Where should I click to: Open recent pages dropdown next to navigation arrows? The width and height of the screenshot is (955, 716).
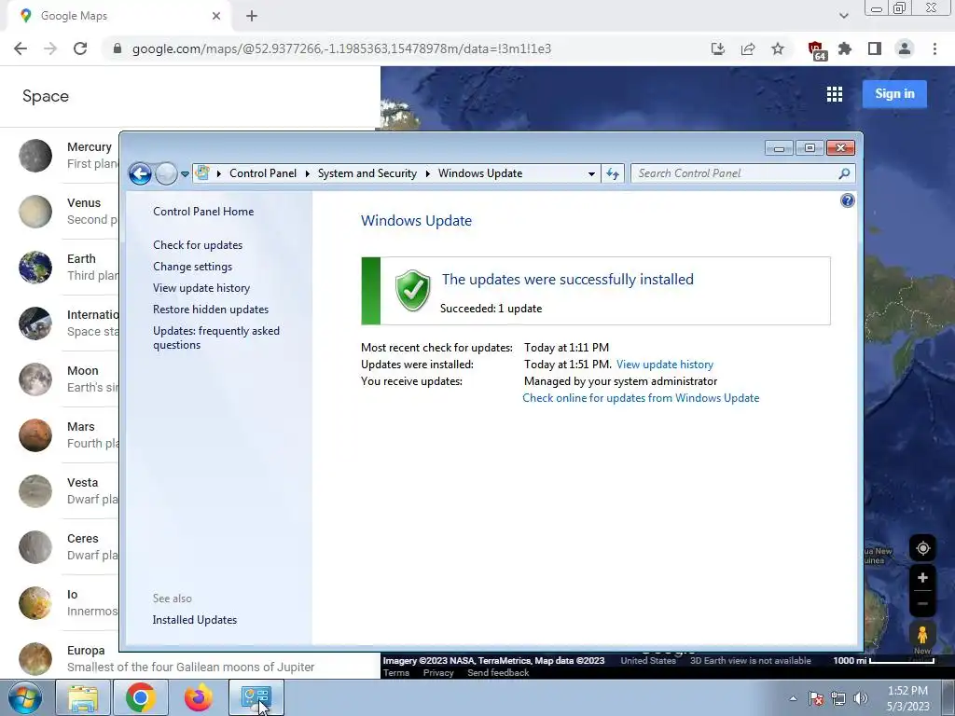pyautogui.click(x=185, y=174)
